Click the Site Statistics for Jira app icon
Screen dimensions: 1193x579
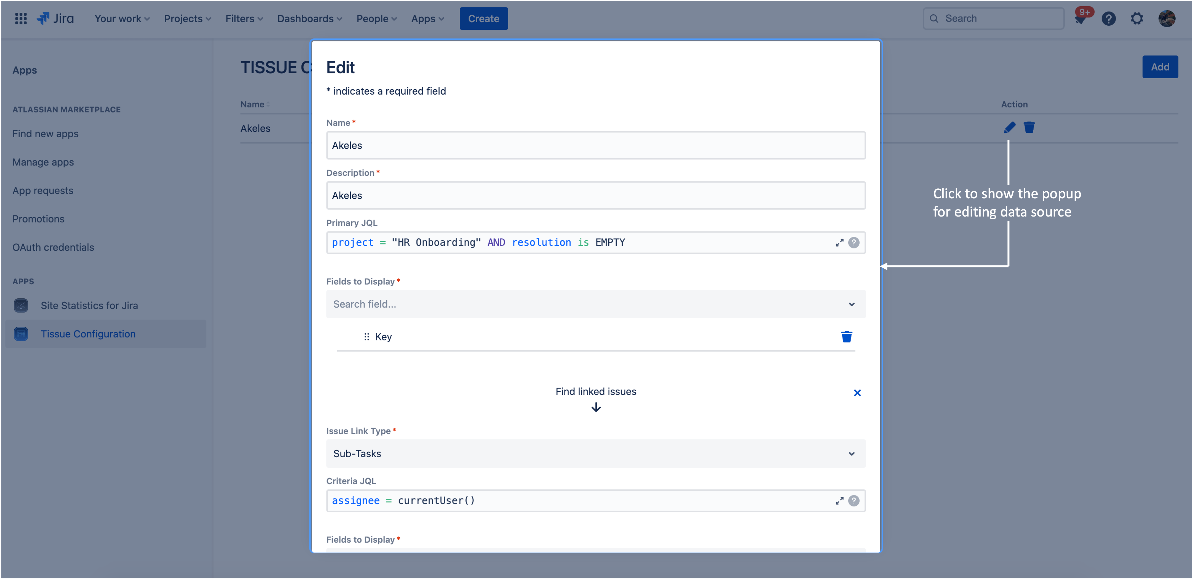pyautogui.click(x=21, y=306)
